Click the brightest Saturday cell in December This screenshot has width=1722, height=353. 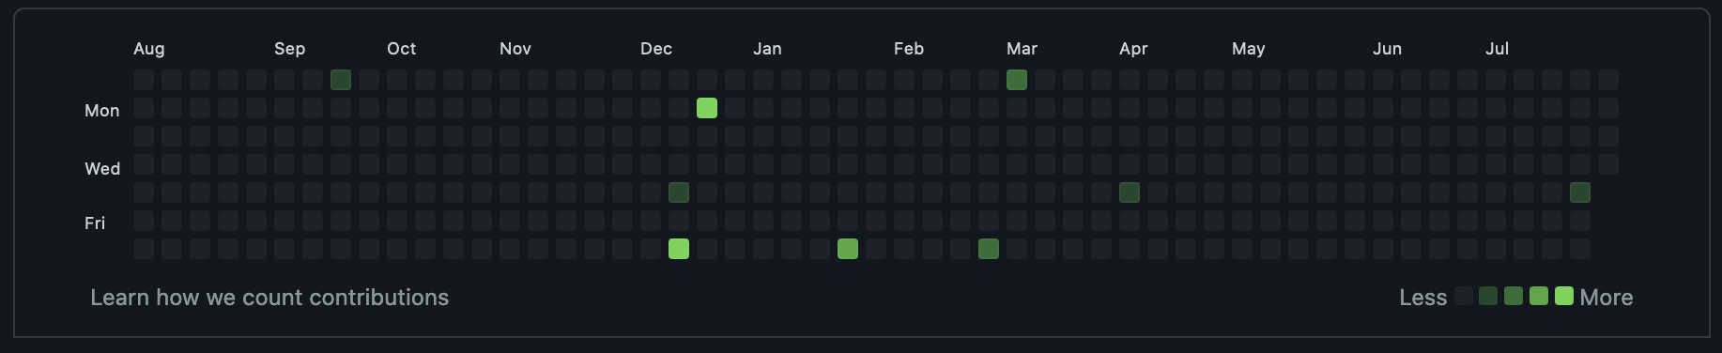(x=679, y=249)
